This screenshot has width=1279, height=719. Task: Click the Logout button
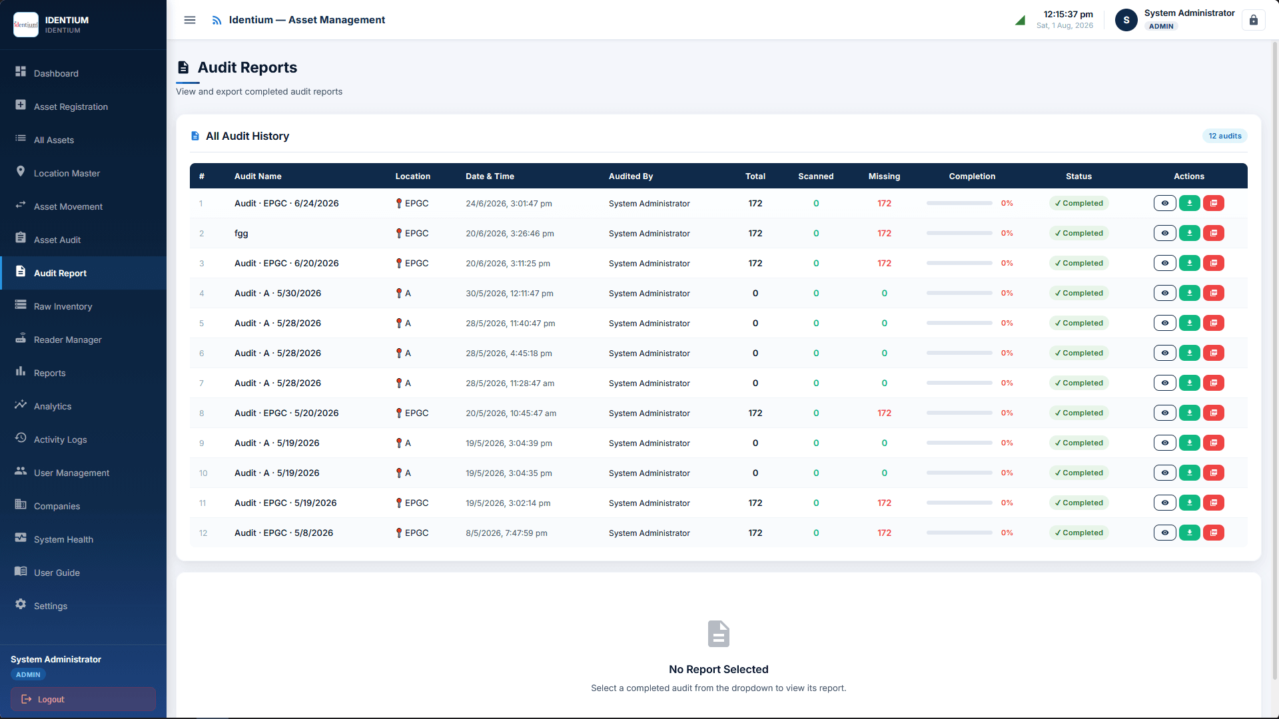pyautogui.click(x=83, y=699)
